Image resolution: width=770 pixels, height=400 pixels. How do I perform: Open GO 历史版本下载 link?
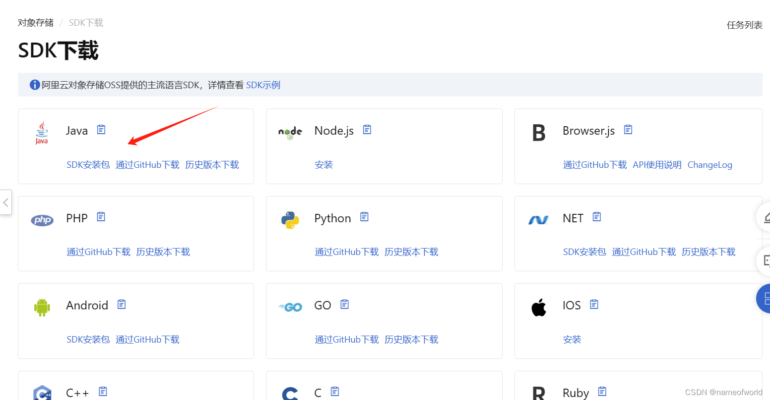point(412,340)
